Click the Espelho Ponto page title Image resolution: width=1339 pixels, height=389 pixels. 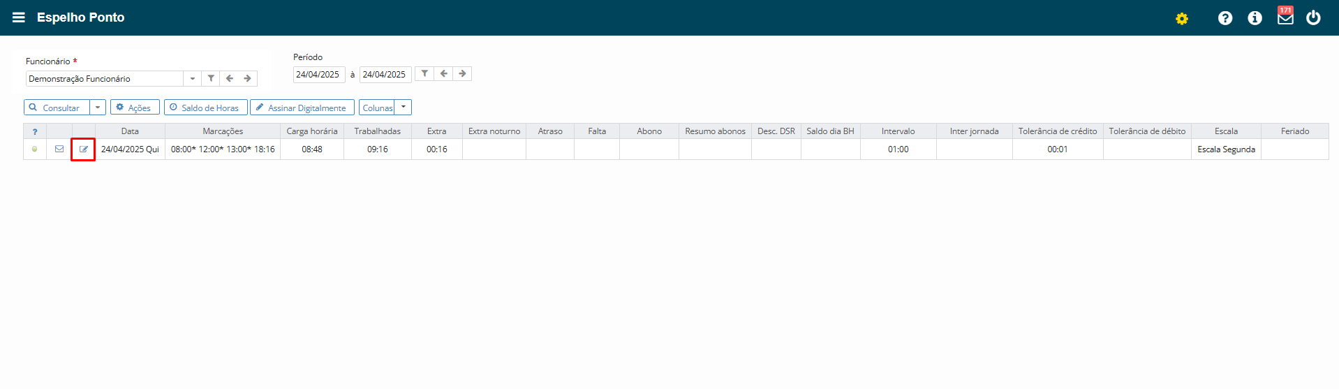80,17
